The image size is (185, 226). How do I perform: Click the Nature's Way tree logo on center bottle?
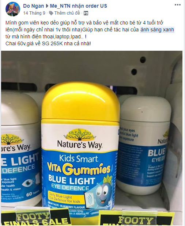(80, 134)
